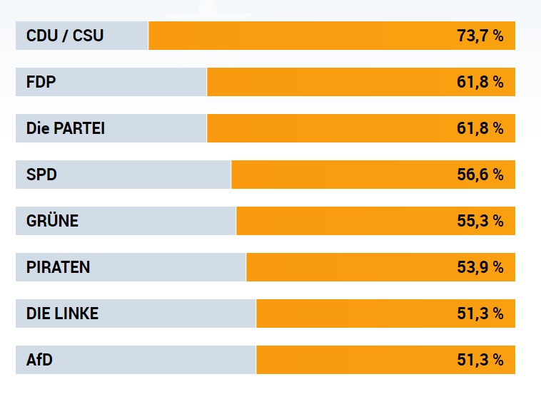The height and width of the screenshot is (394, 541).
Task: Click the orange bar segment for PIRATEN
Action: (x=350, y=267)
